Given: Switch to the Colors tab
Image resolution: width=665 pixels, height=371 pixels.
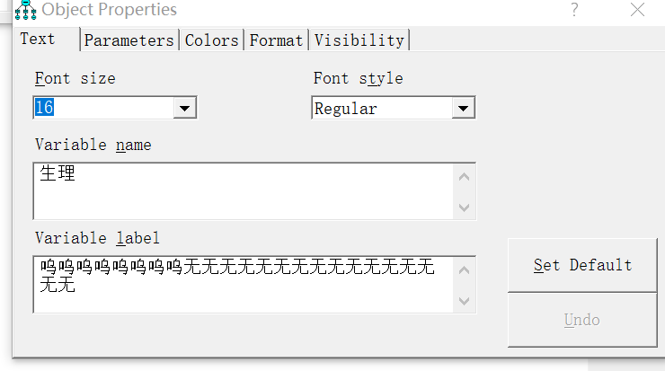Looking at the screenshot, I should tap(212, 40).
